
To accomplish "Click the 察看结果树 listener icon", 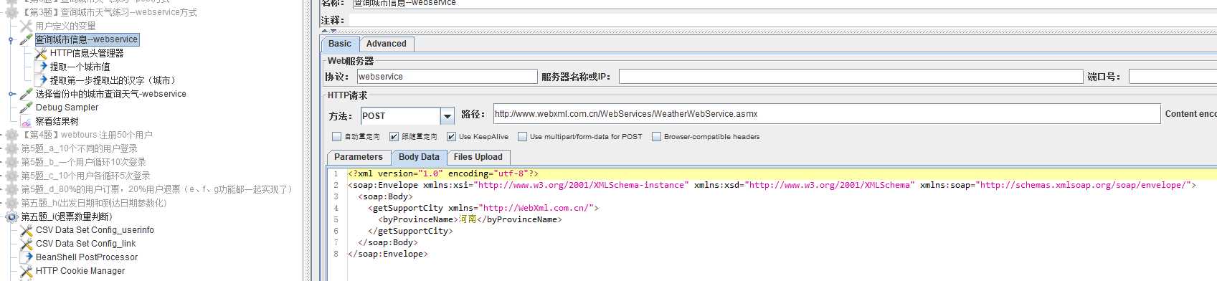I will coord(27,121).
